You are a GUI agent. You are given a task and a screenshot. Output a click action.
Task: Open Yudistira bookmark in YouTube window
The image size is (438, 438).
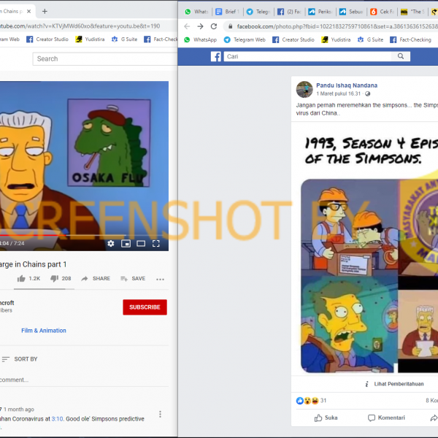[90, 39]
